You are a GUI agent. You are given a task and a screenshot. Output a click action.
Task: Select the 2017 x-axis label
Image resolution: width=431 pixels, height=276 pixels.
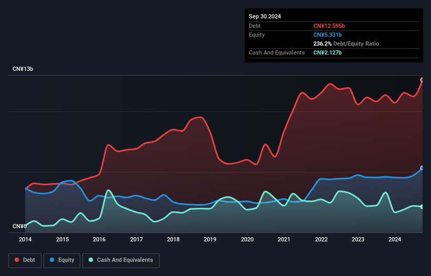click(x=136, y=239)
